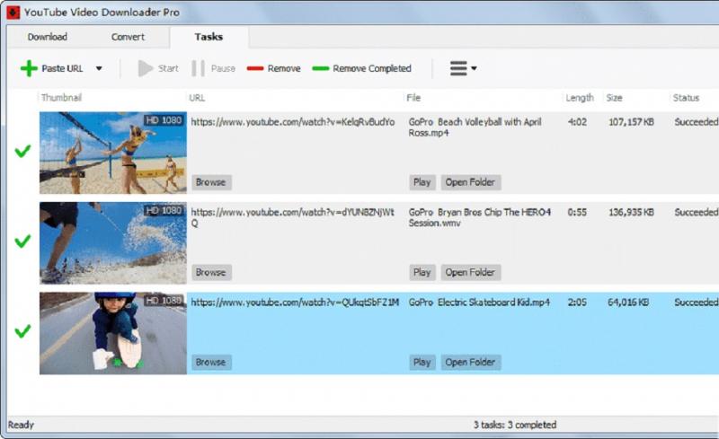Click the 64,016 KB size value
This screenshot has width=719, height=439.
[628, 303]
